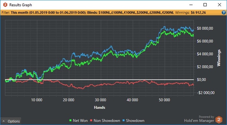Click the $6 000,00 axis label
This screenshot has height=125, width=227.
[x=205, y=41]
